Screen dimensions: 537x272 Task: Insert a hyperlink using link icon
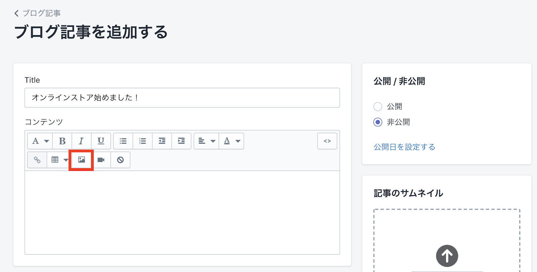tap(37, 160)
